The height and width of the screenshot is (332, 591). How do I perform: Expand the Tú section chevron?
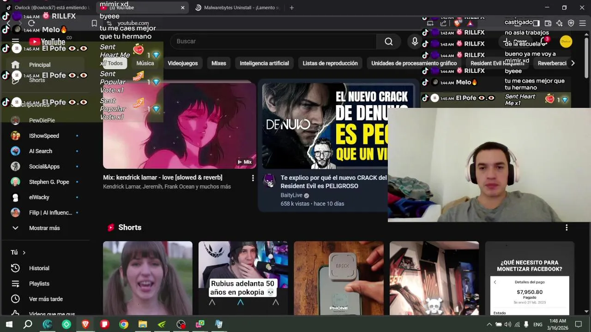[24, 253]
